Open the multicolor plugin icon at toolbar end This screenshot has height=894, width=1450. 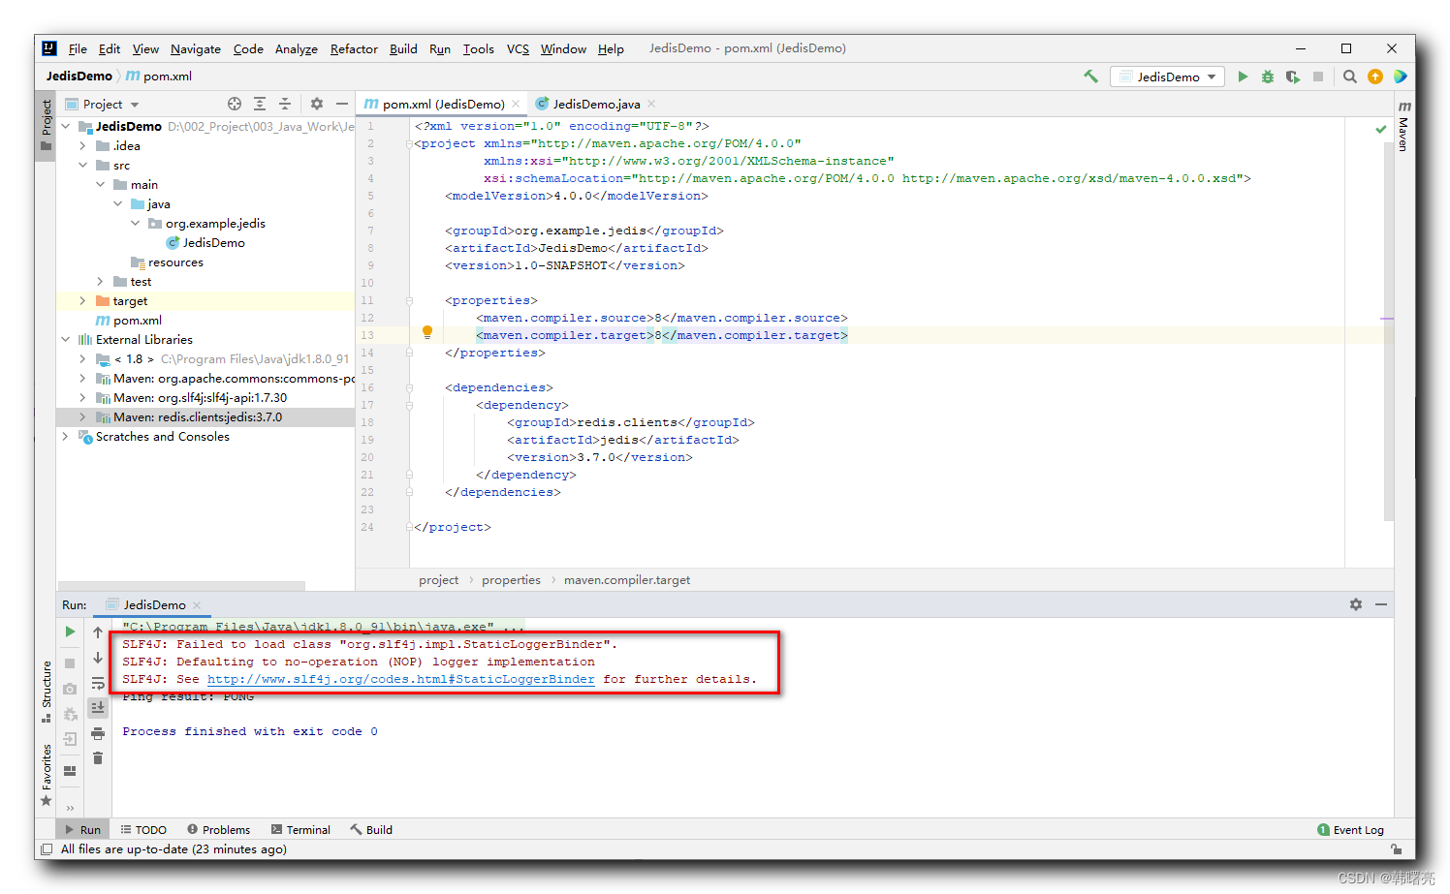point(1401,77)
